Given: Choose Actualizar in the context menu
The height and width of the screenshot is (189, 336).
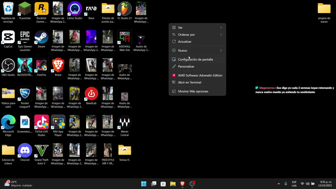Looking at the screenshot, I should coord(197,41).
